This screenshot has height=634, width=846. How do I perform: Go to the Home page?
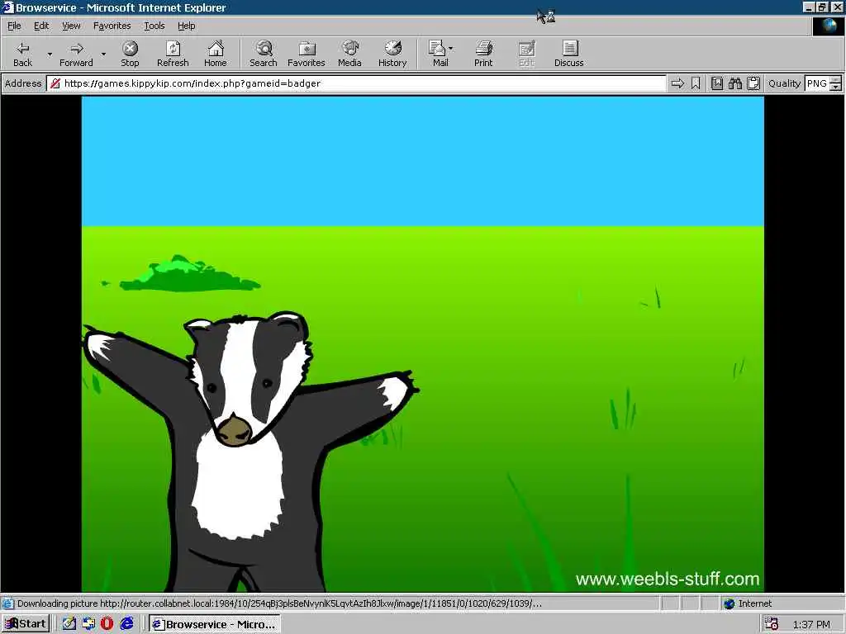click(x=216, y=54)
